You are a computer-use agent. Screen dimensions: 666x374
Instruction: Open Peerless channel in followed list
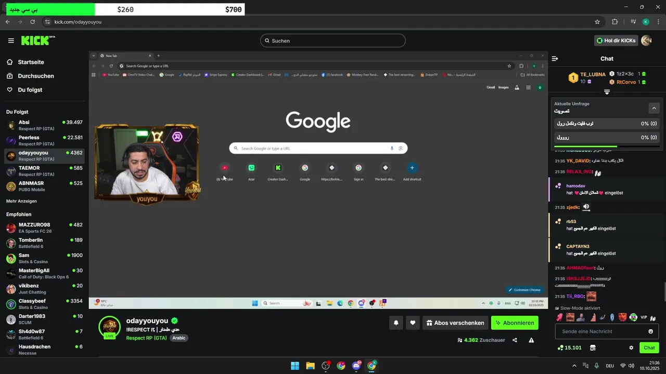coord(44,140)
